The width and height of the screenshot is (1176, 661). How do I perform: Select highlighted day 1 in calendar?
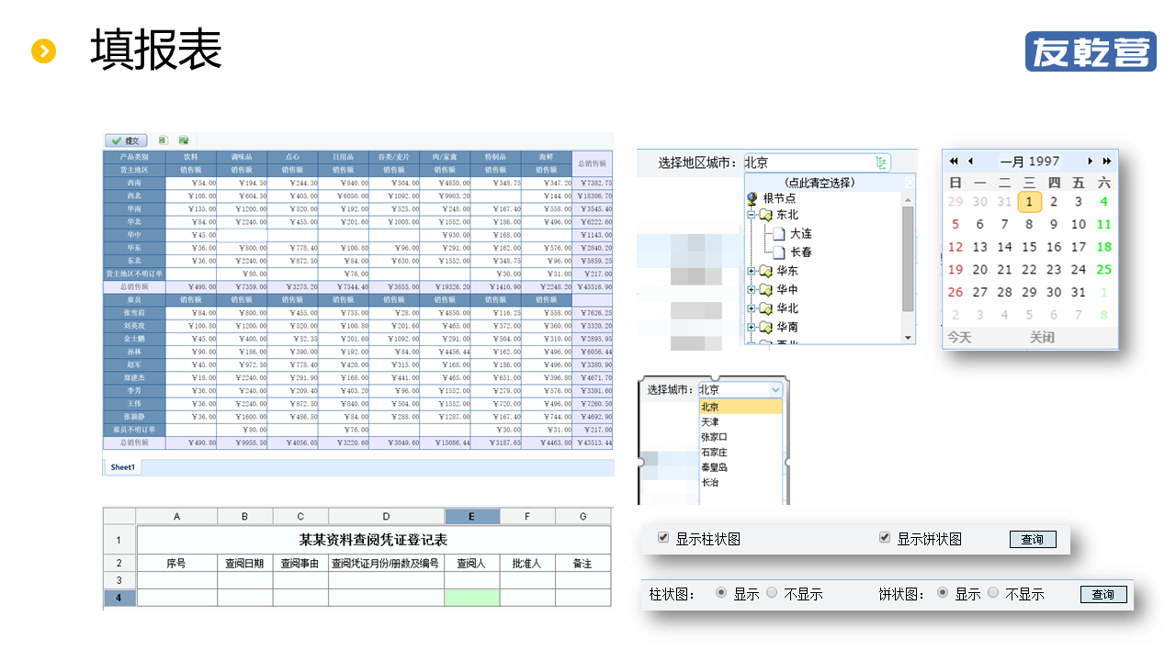1030,202
